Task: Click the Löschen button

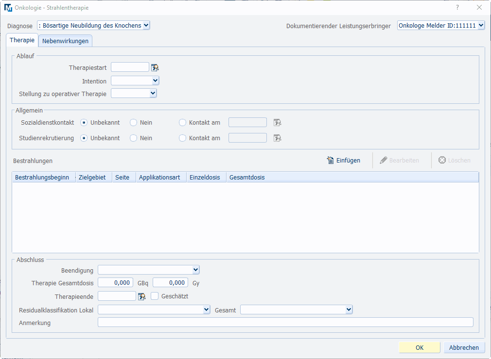Action: click(x=455, y=161)
